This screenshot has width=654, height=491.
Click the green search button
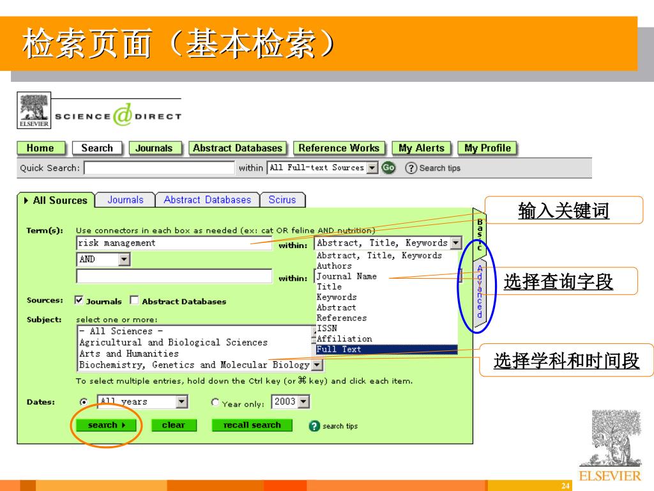pyautogui.click(x=107, y=425)
